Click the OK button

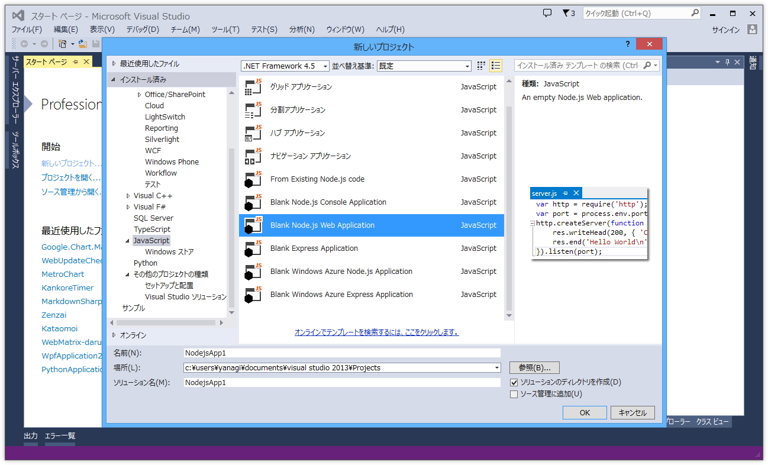pos(585,413)
